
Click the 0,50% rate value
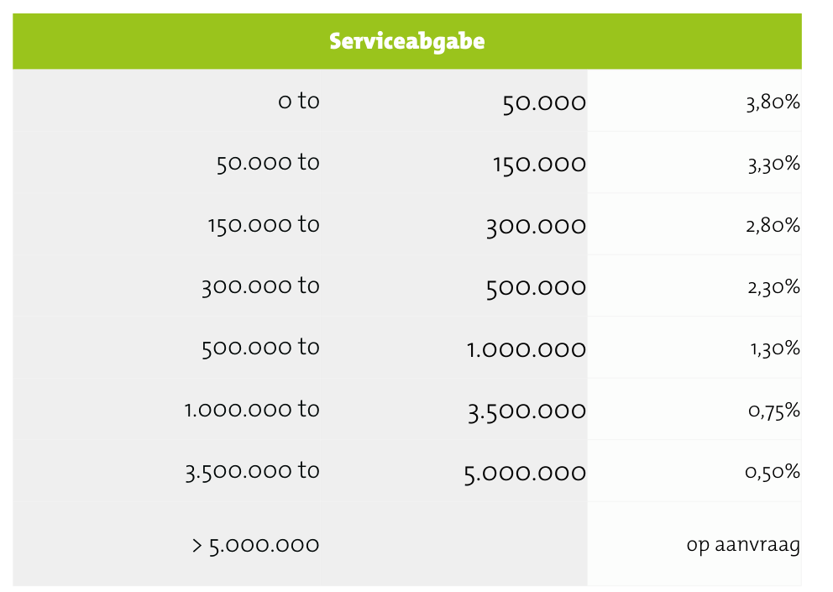[773, 472]
